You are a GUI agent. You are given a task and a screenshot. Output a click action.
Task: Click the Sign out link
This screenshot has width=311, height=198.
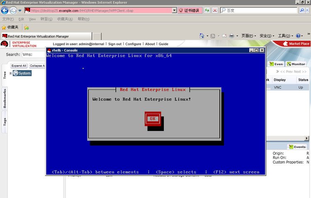click(x=115, y=44)
